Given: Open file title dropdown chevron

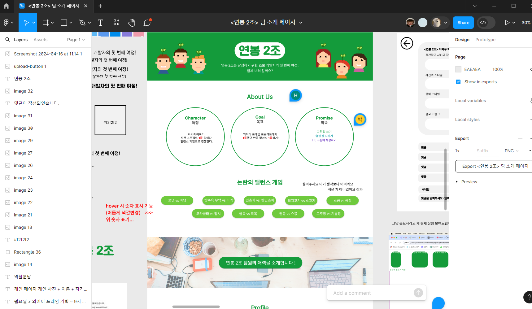Looking at the screenshot, I should click(300, 23).
